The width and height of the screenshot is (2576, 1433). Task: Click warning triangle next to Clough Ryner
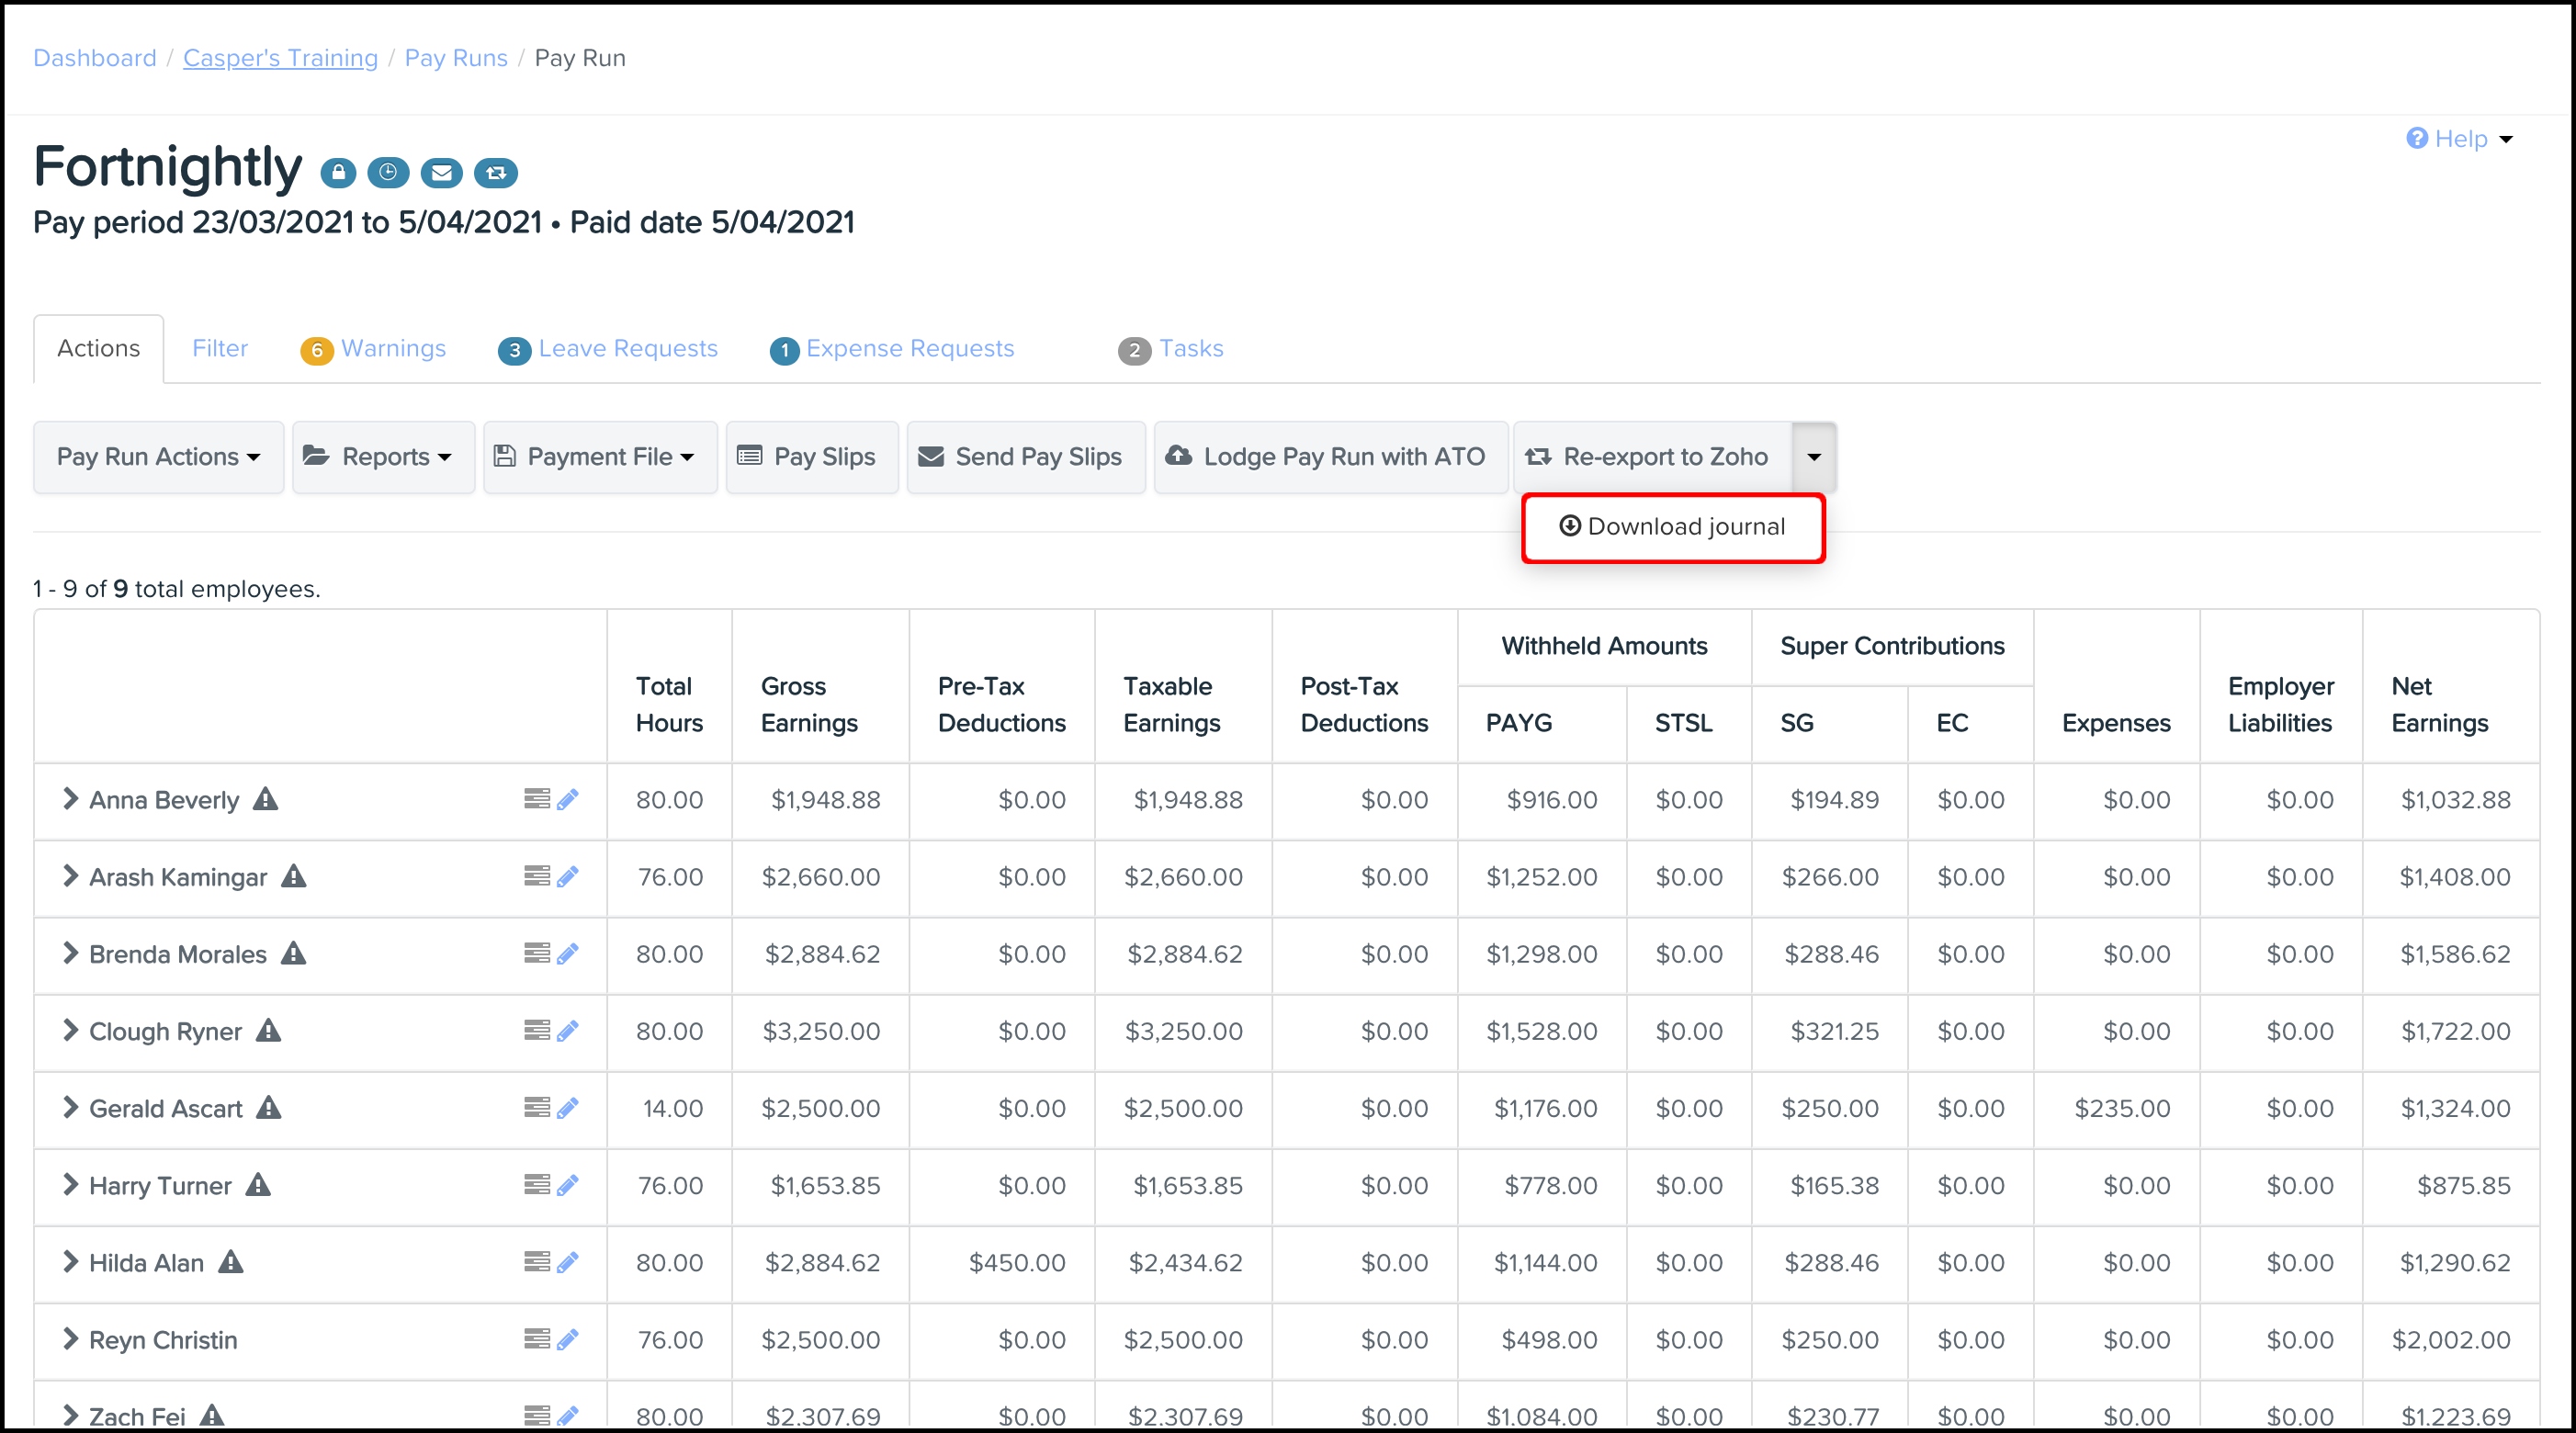[x=268, y=1030]
